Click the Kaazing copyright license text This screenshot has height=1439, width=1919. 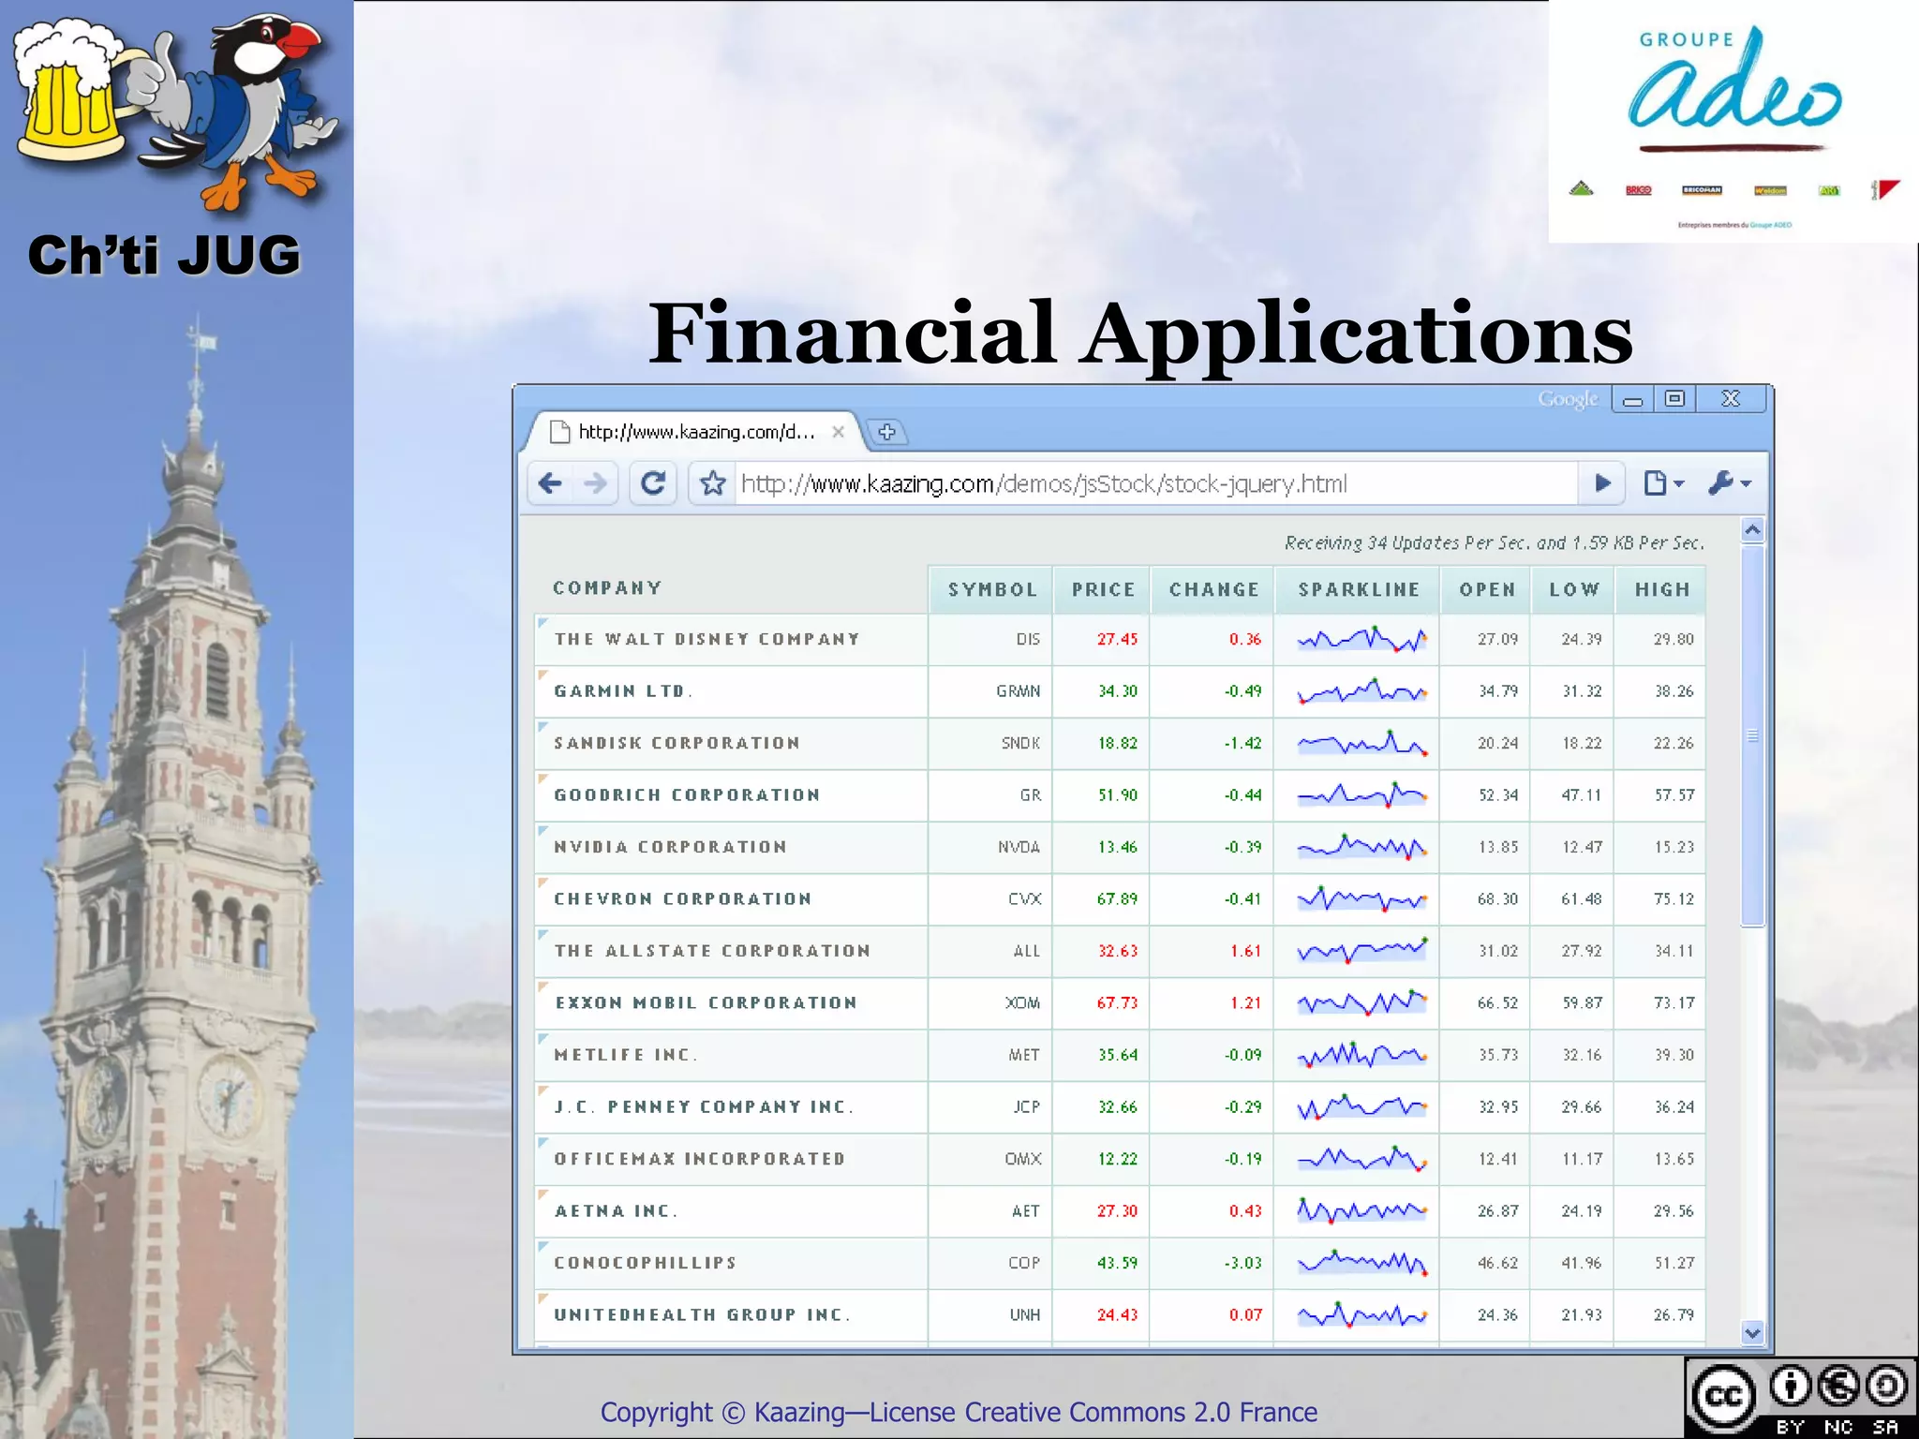(x=959, y=1412)
